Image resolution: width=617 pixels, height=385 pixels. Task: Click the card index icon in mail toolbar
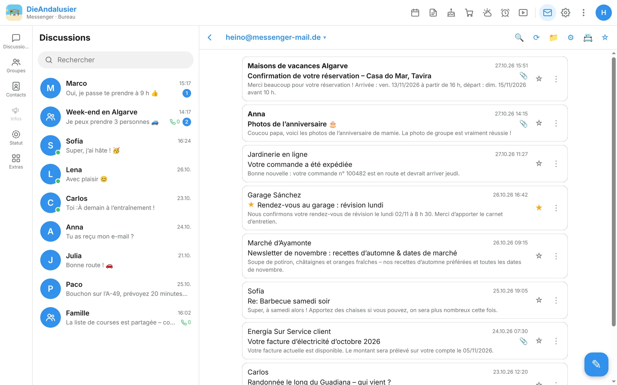click(x=588, y=38)
